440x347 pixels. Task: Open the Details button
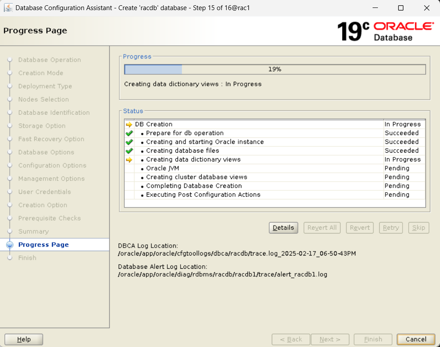click(x=283, y=228)
